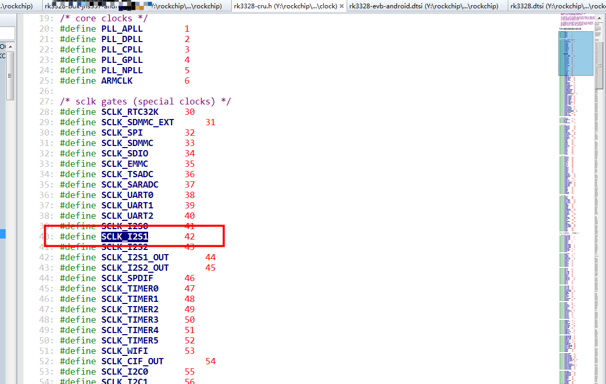Click the left panel scrollbar up arrow
The width and height of the screenshot is (606, 384).
point(9,47)
